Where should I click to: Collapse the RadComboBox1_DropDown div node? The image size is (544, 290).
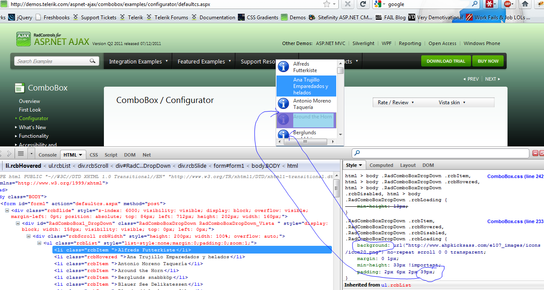[18, 224]
